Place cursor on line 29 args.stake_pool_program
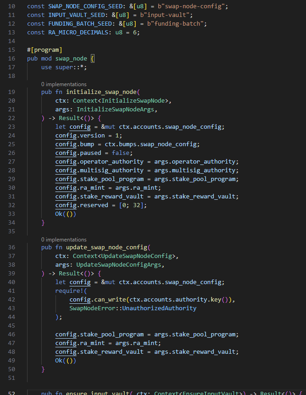Screen dimensions: 306x395 [195, 179]
